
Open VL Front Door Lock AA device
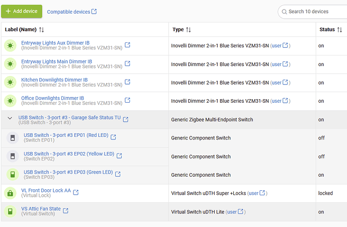[x=46, y=190]
